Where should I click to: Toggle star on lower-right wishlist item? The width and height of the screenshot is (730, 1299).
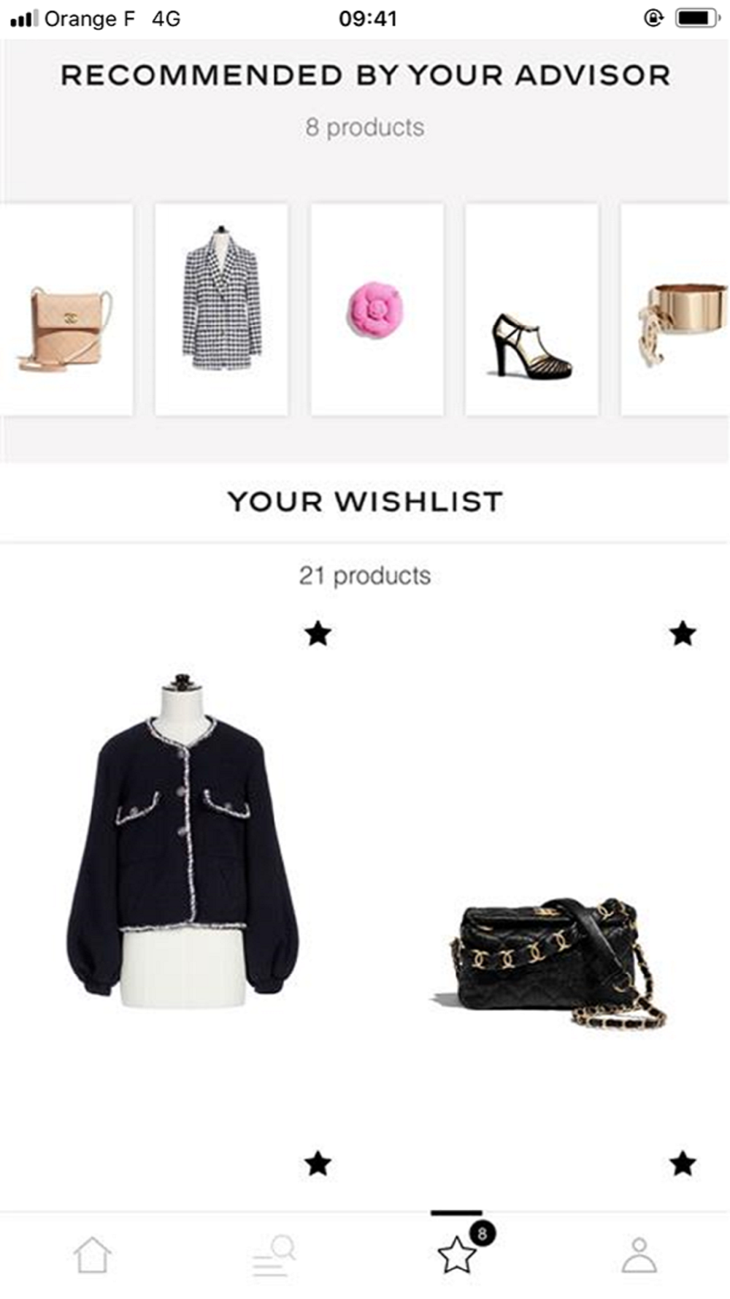[x=683, y=1163]
